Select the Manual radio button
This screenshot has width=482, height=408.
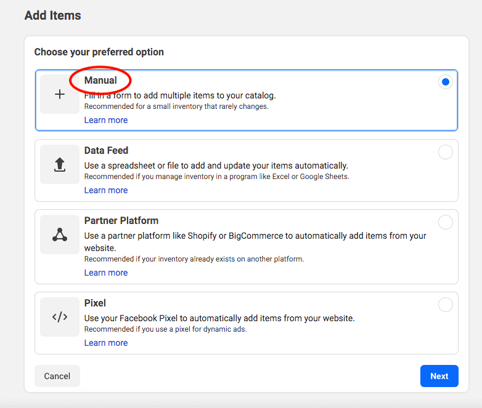[x=445, y=82]
